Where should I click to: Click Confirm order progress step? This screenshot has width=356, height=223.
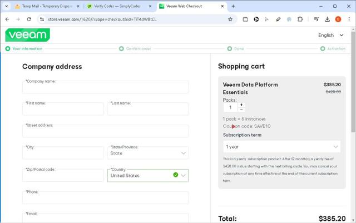point(135,48)
